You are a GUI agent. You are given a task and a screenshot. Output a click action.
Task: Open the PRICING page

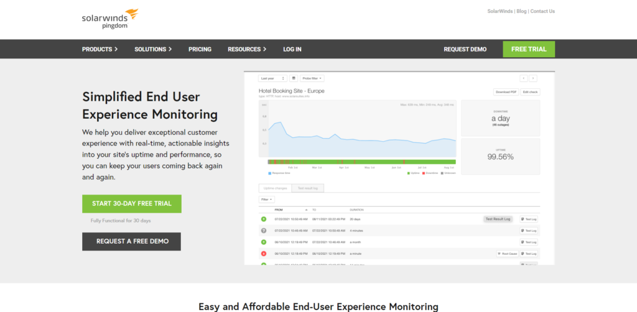click(x=200, y=49)
